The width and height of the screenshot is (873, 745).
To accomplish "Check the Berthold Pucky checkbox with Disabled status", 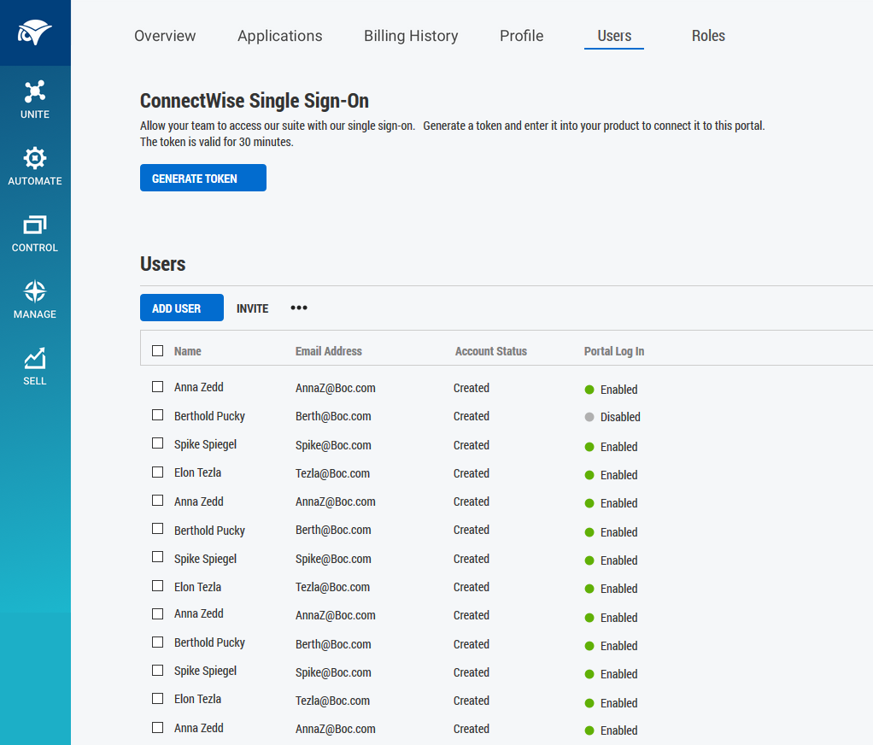I will (x=157, y=415).
